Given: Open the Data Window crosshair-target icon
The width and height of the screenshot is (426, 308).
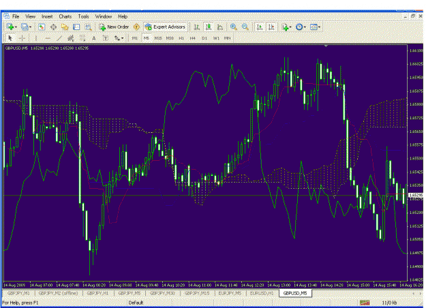Looking at the screenshot, I should [53, 27].
